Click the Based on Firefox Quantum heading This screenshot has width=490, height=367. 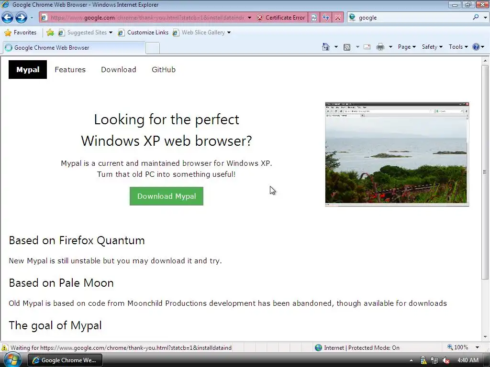click(77, 241)
